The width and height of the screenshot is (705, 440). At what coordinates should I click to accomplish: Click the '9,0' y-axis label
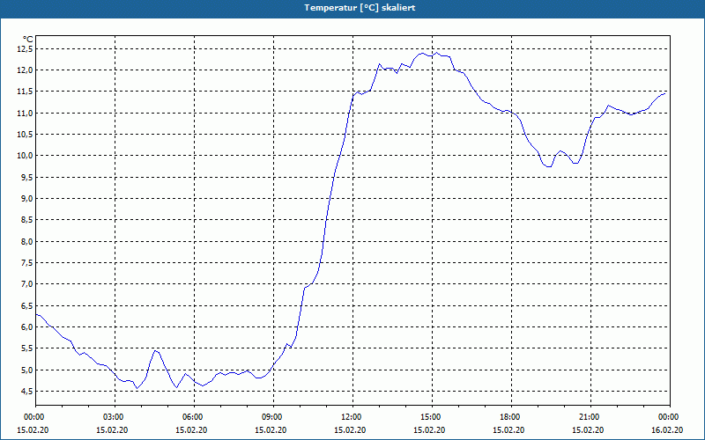[26, 199]
